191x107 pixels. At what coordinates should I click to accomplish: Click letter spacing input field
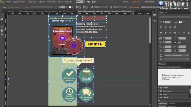pyautogui.click(x=168, y=38)
